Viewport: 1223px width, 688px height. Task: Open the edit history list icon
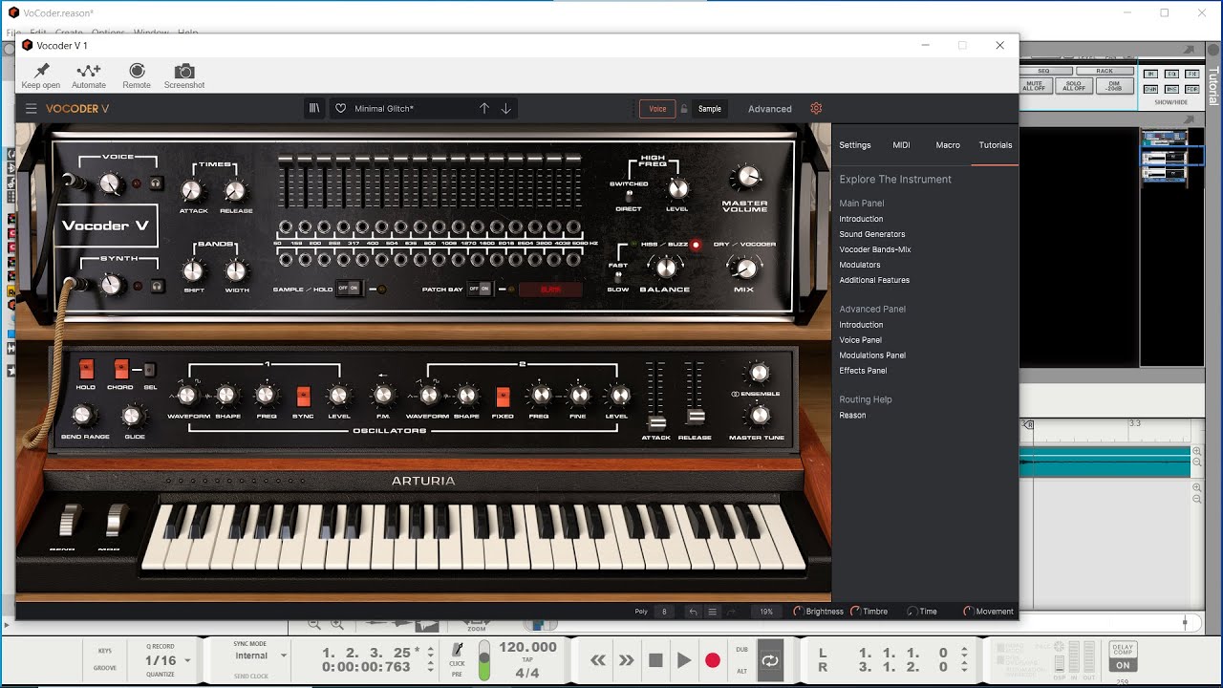pyautogui.click(x=712, y=612)
